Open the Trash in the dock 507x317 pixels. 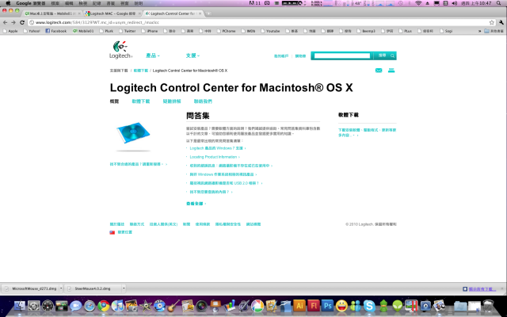coord(488,306)
